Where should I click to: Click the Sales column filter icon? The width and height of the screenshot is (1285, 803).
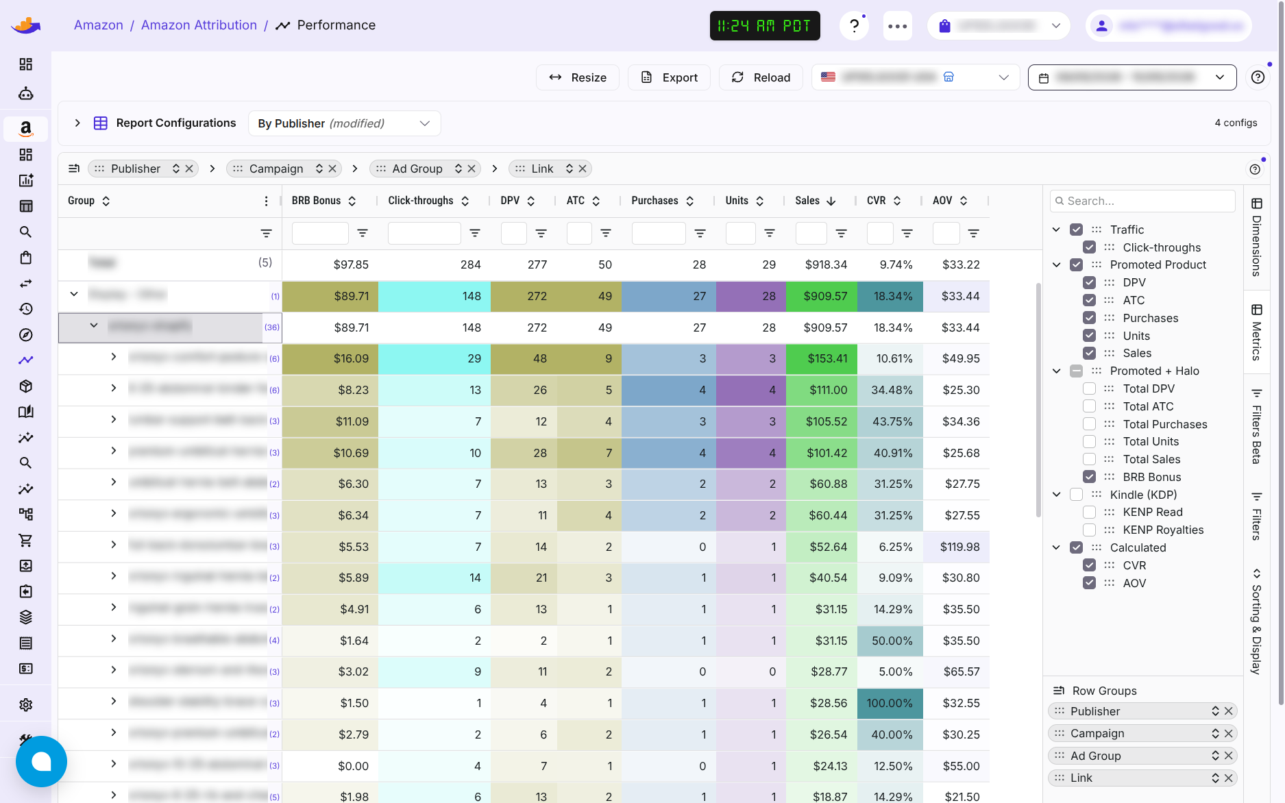[841, 234]
